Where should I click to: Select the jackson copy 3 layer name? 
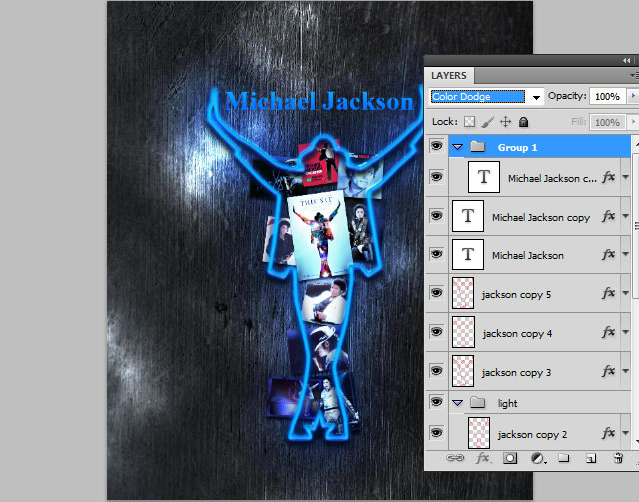pos(516,373)
